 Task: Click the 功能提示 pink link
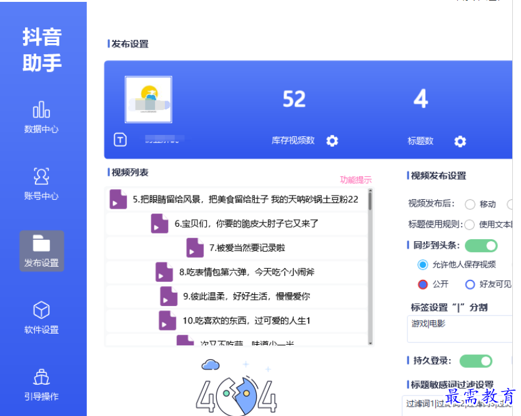pos(355,180)
